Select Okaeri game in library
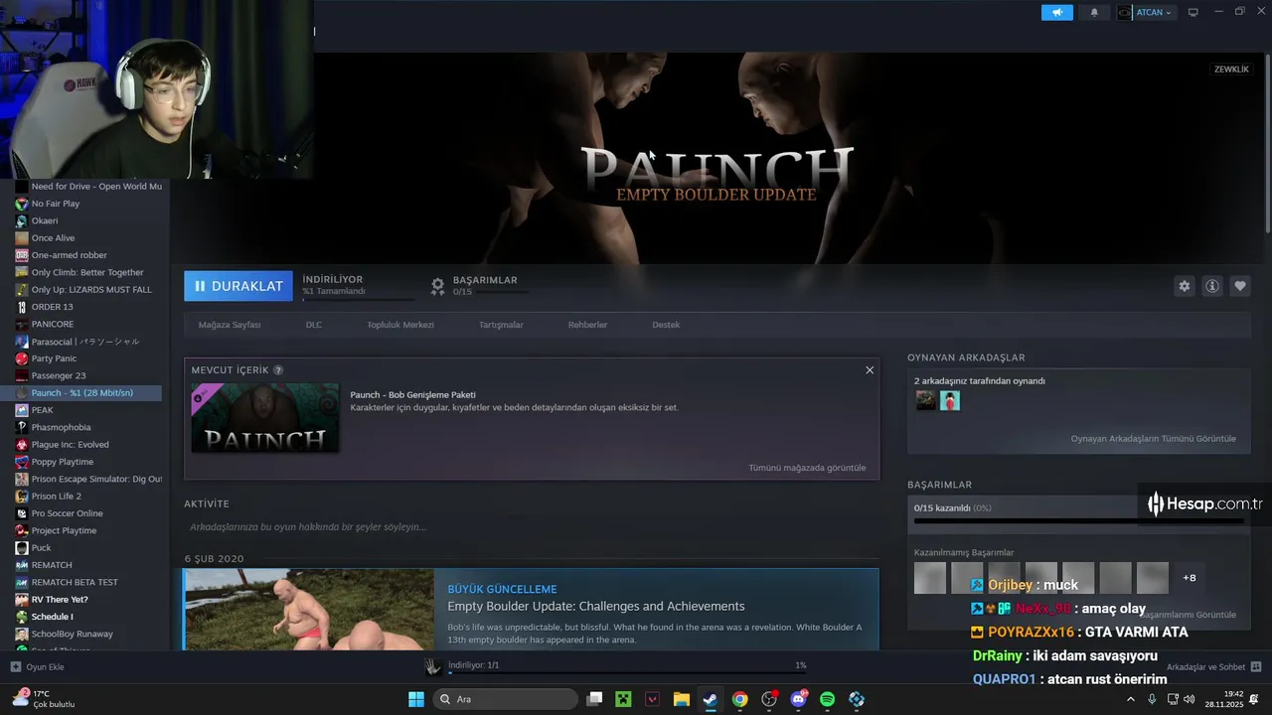This screenshot has height=715, width=1272. coord(88,220)
